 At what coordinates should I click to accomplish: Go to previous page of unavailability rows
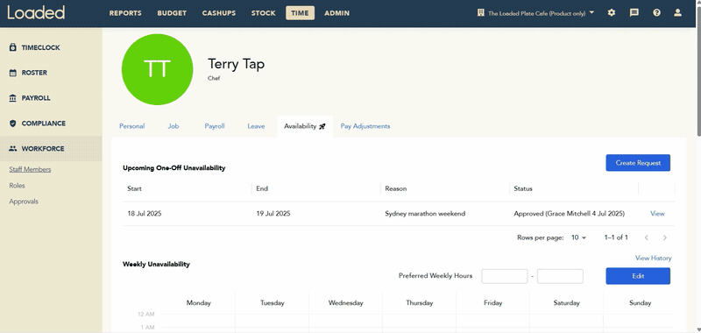pyautogui.click(x=647, y=237)
